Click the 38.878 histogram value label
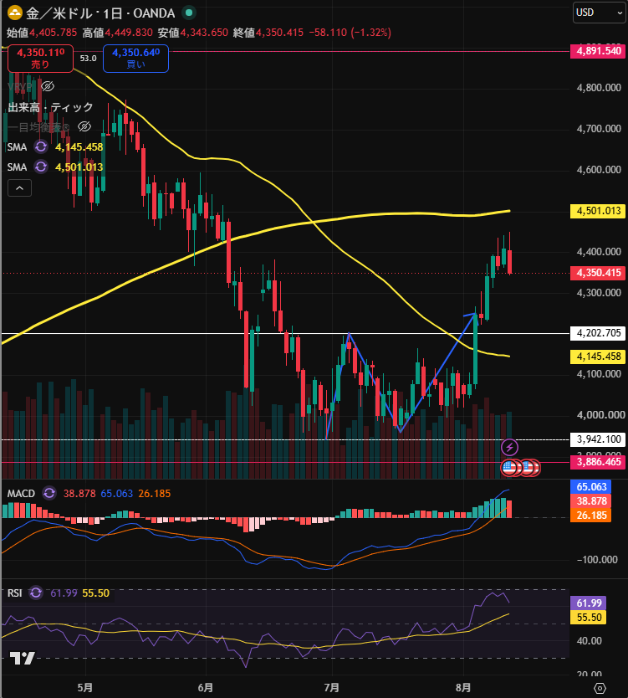628x698 pixels. coord(591,500)
